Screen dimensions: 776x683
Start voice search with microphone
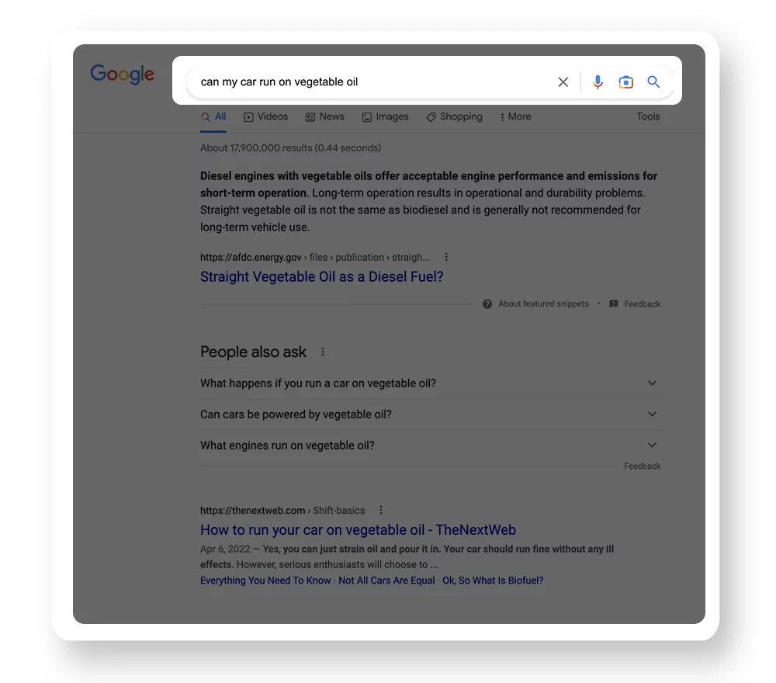coord(598,82)
